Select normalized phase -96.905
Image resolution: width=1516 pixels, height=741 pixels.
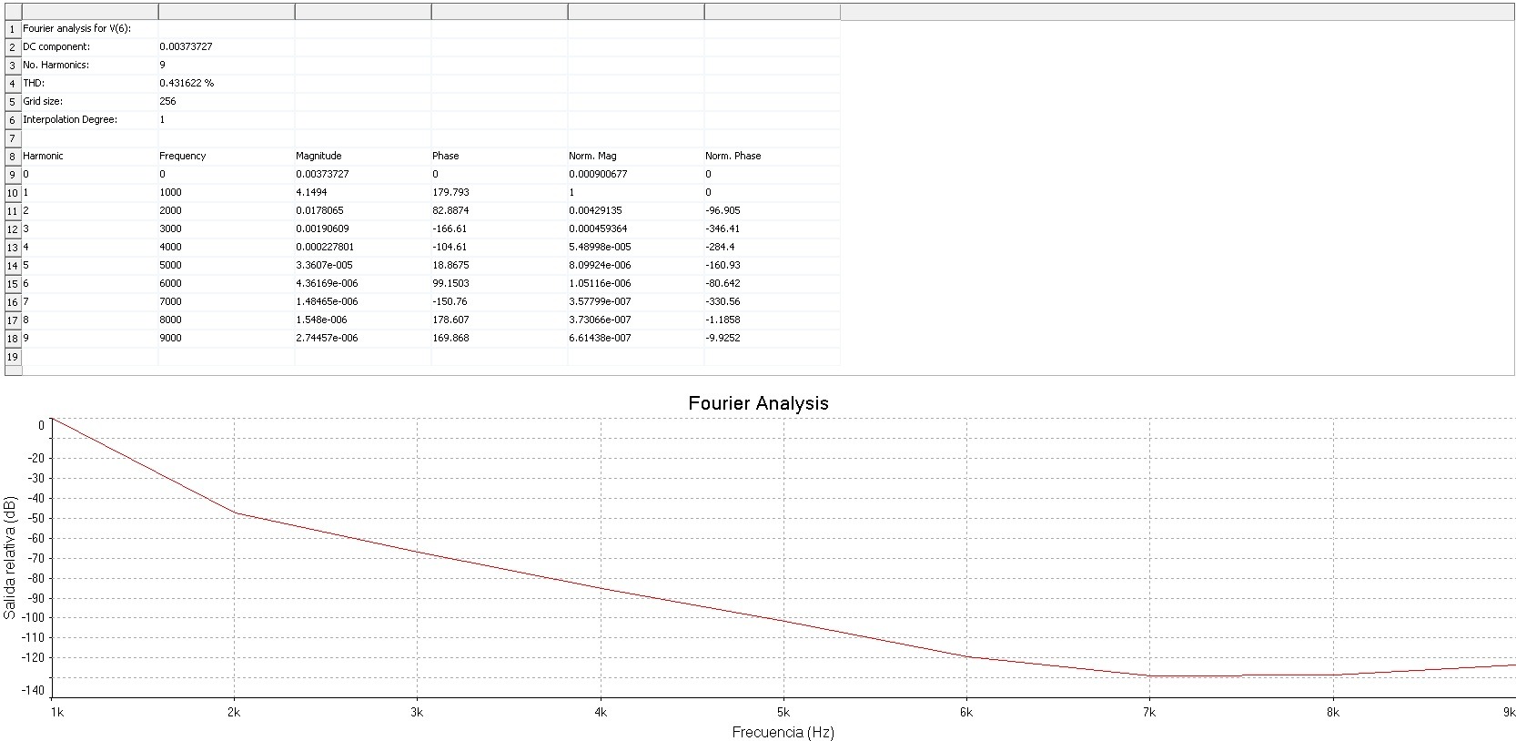pyautogui.click(x=772, y=210)
